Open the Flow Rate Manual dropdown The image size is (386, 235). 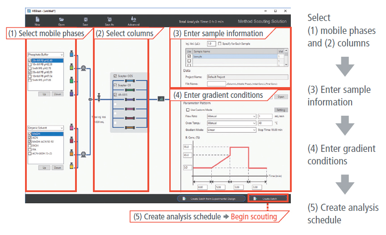point(232,116)
